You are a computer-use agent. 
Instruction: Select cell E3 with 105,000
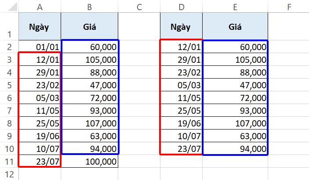(235, 59)
